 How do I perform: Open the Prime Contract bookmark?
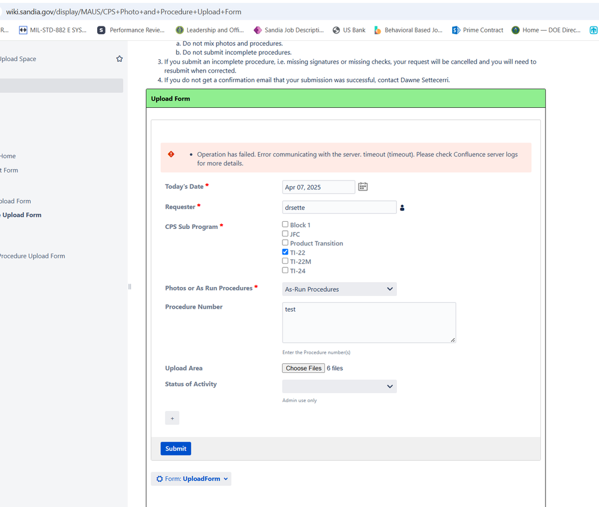[x=477, y=30]
